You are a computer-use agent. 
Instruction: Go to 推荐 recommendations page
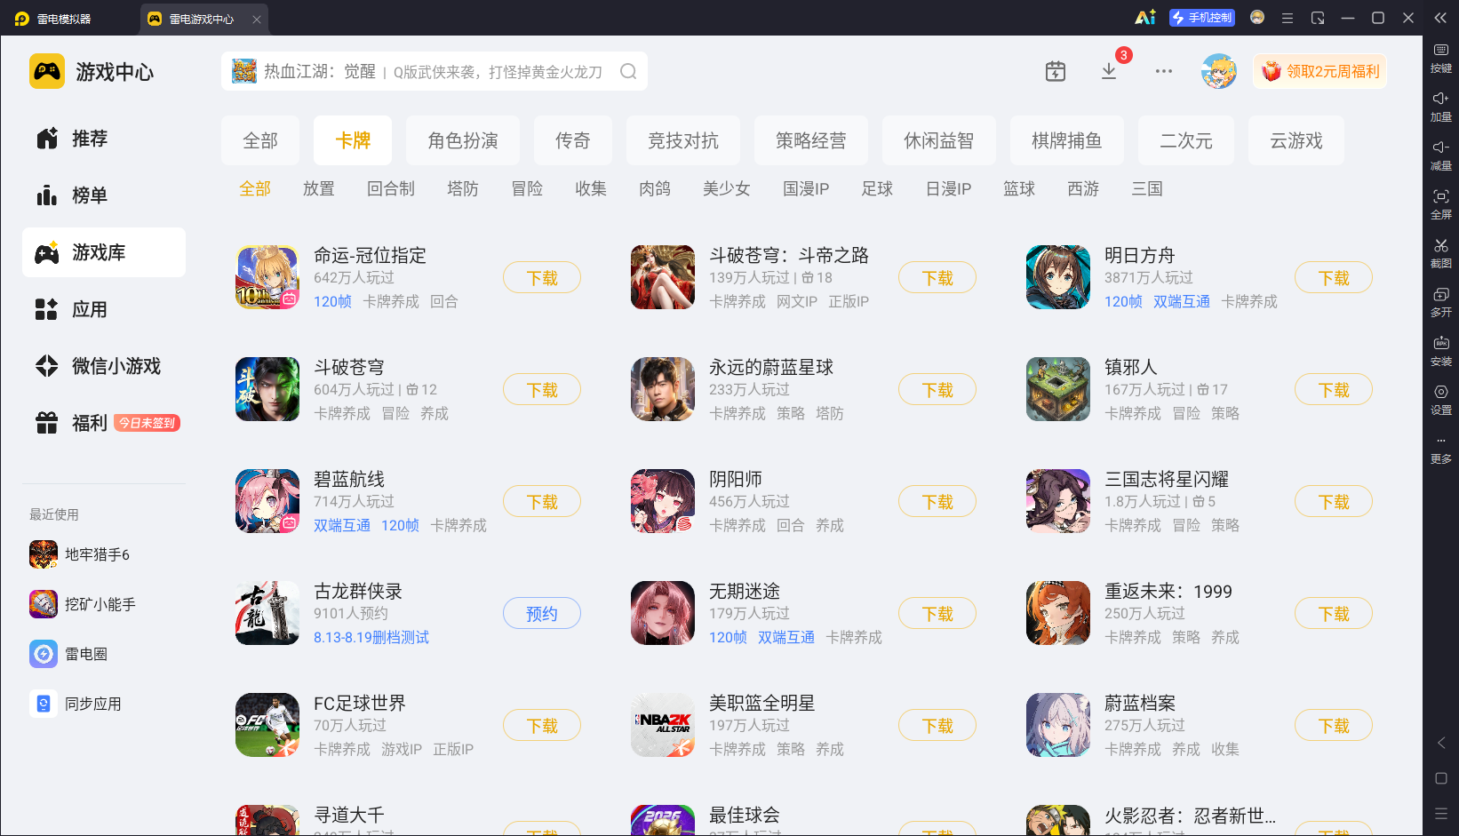click(104, 139)
